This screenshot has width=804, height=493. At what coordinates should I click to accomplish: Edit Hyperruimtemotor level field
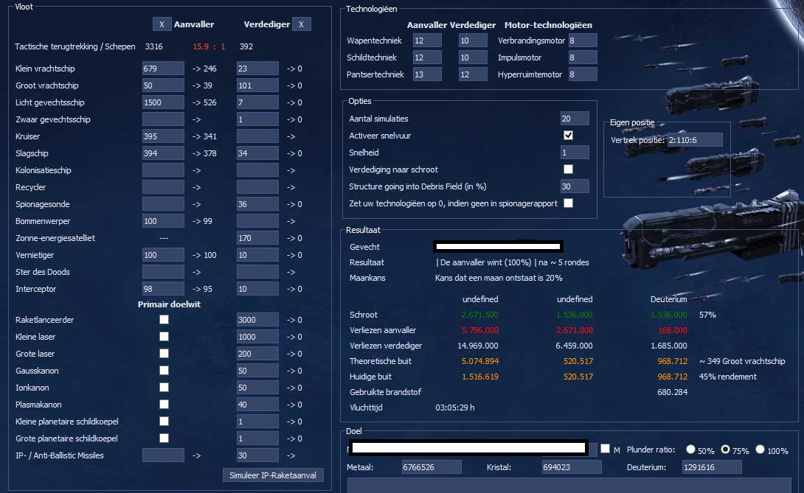(583, 74)
